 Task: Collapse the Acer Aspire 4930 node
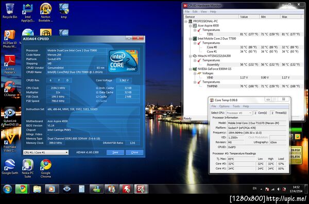click(x=191, y=26)
